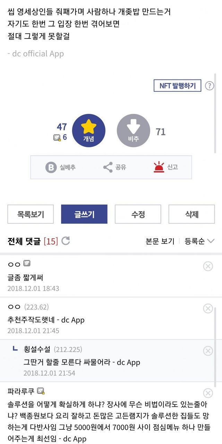Delete the '글좀 짧게써' comment via X icon

point(208,266)
